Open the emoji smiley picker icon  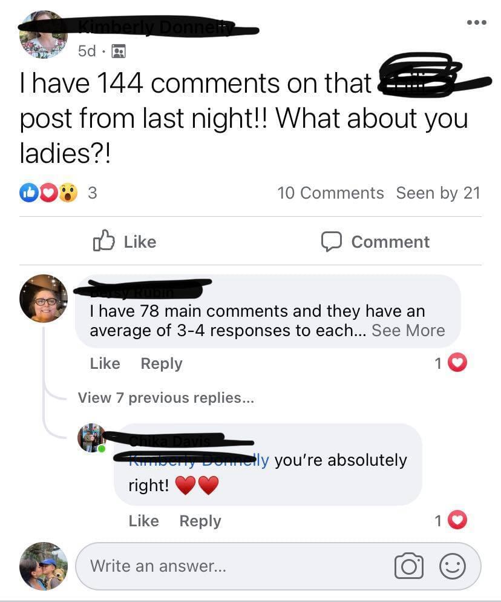pos(452,566)
